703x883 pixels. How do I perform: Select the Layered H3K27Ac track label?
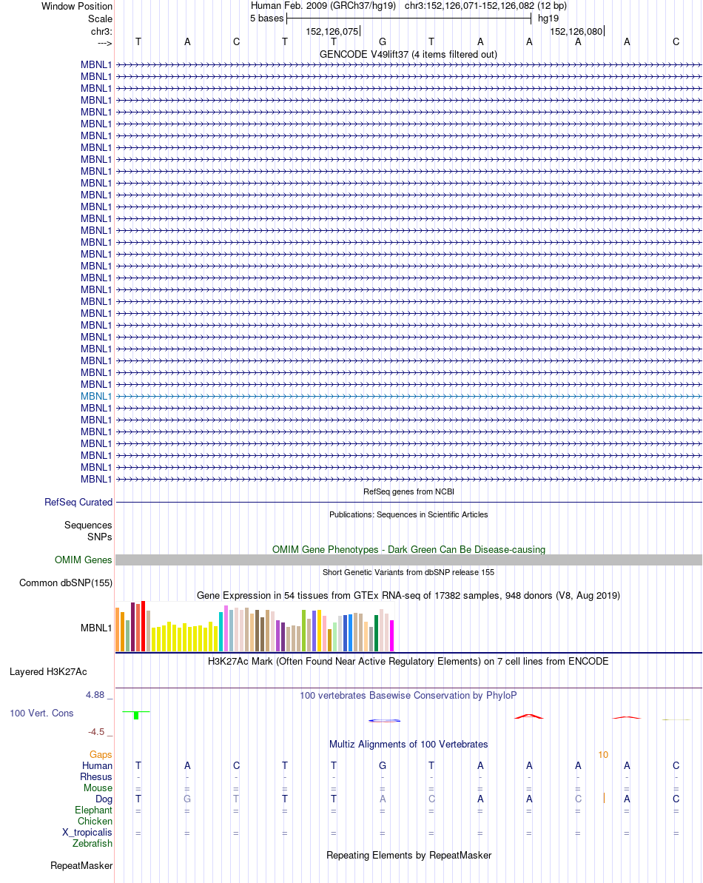(x=48, y=672)
